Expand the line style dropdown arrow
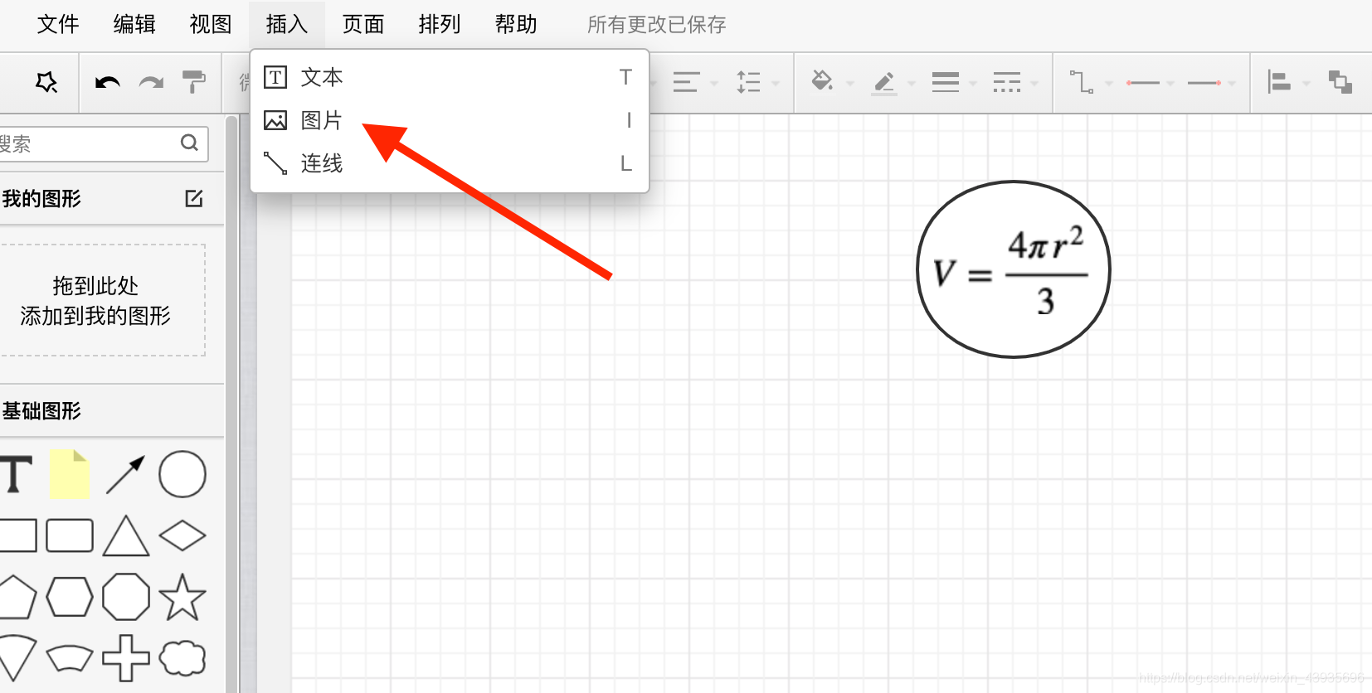Screen dimensions: 1372x693 (1034, 83)
